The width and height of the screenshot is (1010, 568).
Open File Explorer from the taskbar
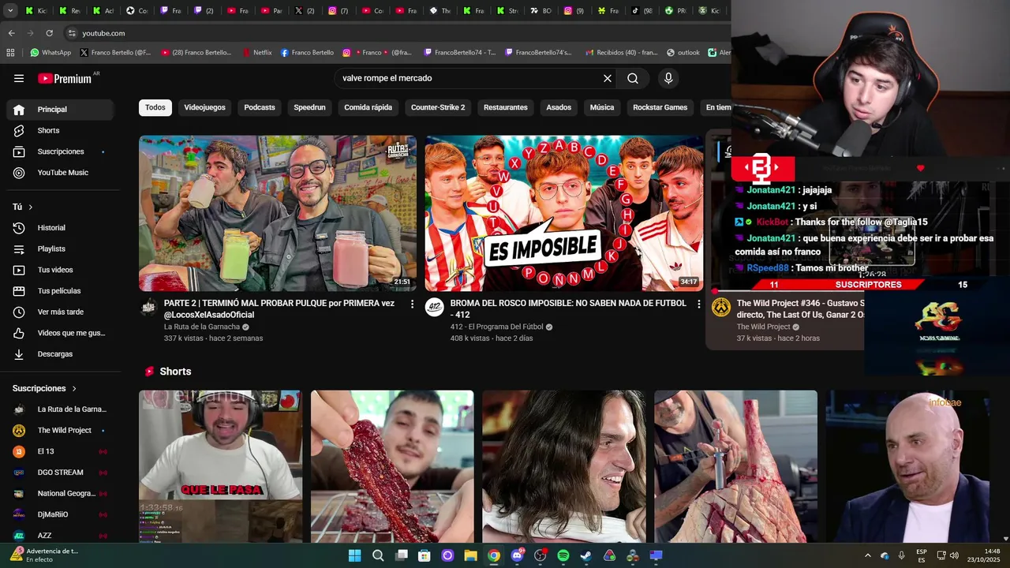pos(470,555)
